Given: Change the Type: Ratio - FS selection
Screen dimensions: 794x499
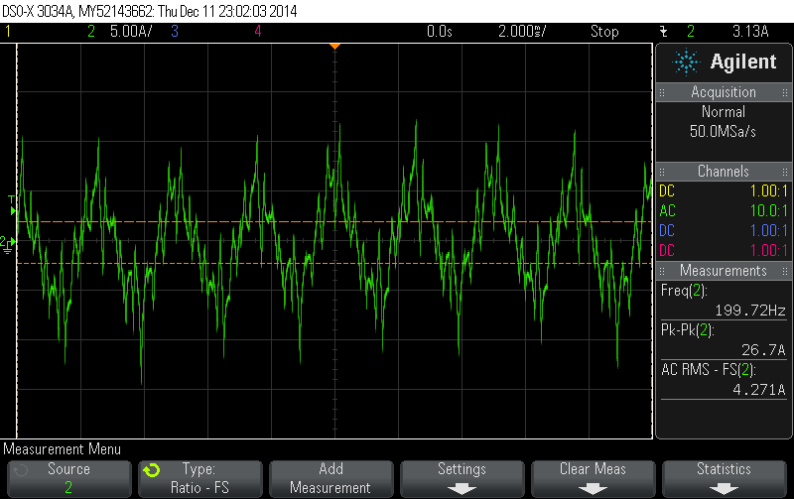Looking at the screenshot, I should [200, 477].
